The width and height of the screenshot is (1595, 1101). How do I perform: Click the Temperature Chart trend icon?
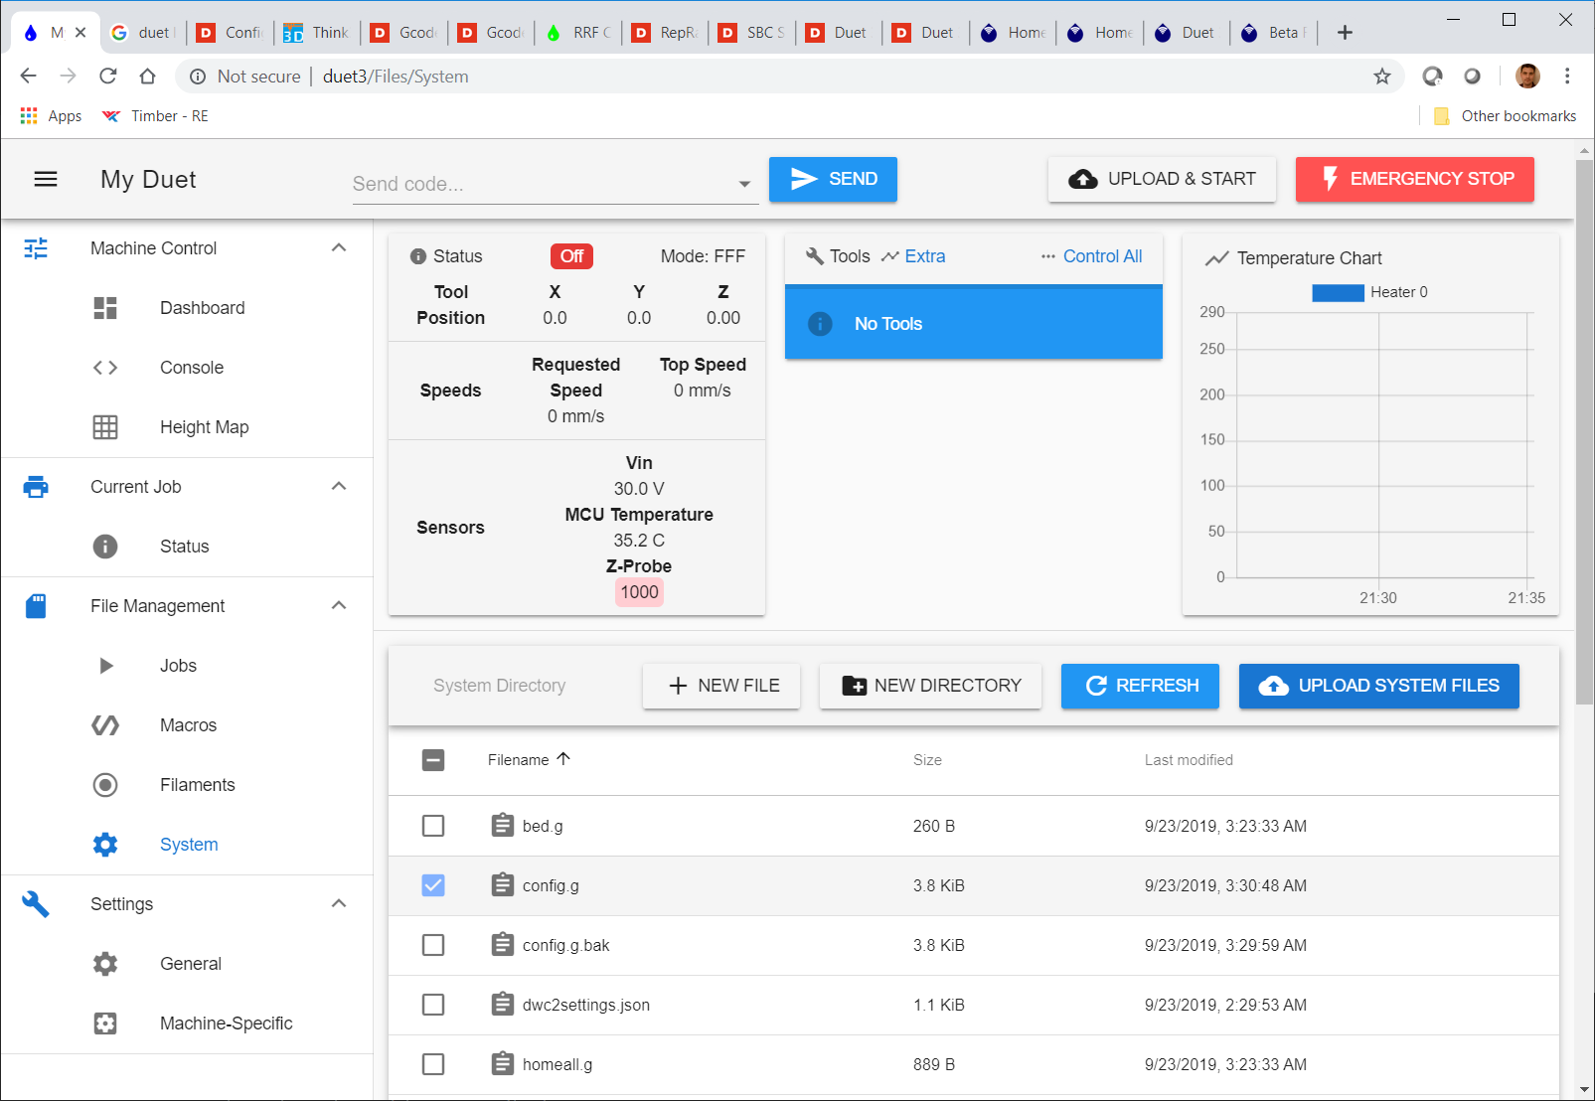click(1216, 258)
